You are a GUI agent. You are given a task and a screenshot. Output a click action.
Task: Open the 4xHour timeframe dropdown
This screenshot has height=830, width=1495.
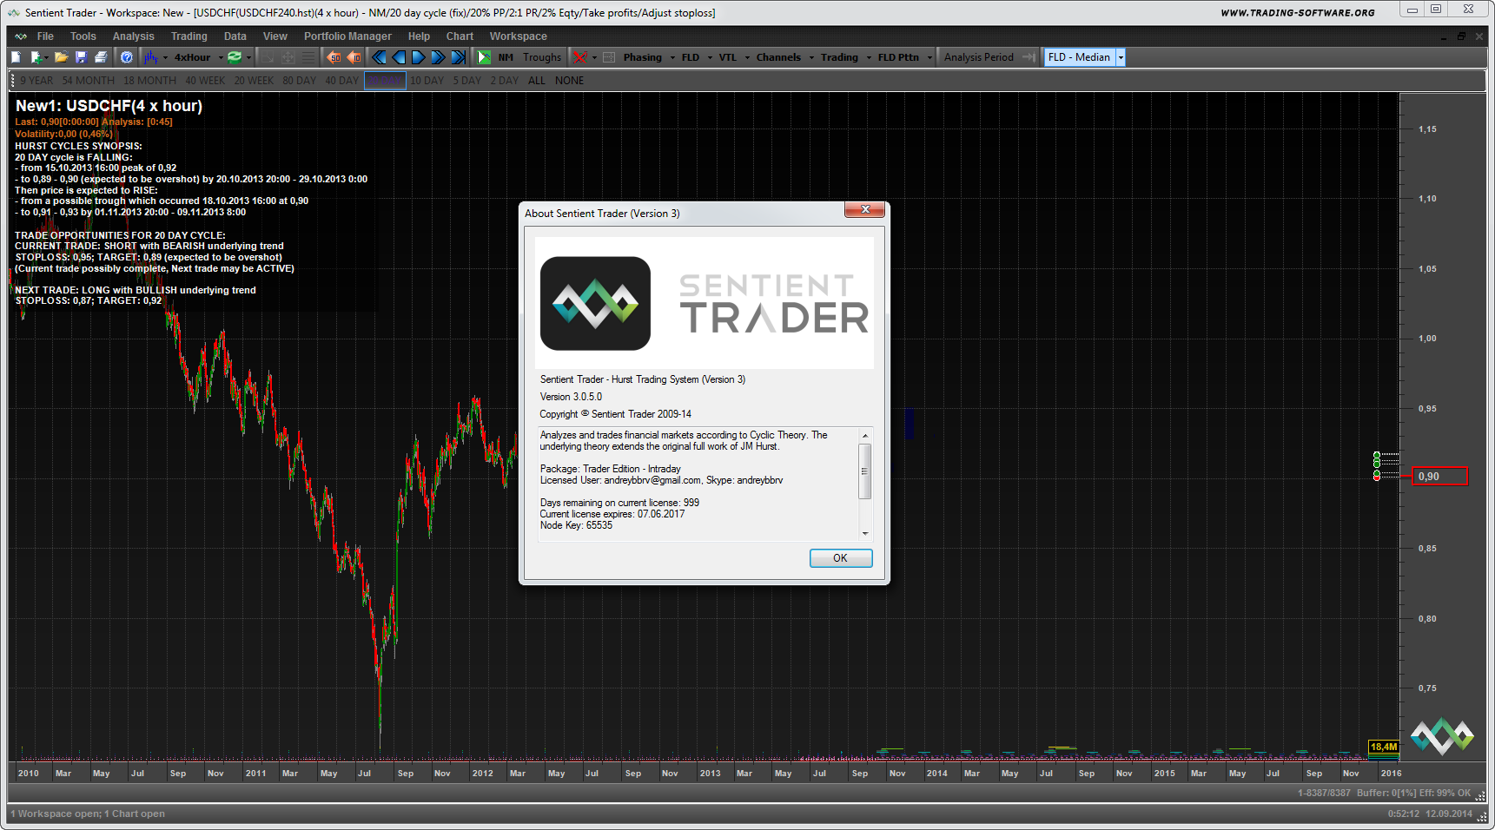[221, 57]
